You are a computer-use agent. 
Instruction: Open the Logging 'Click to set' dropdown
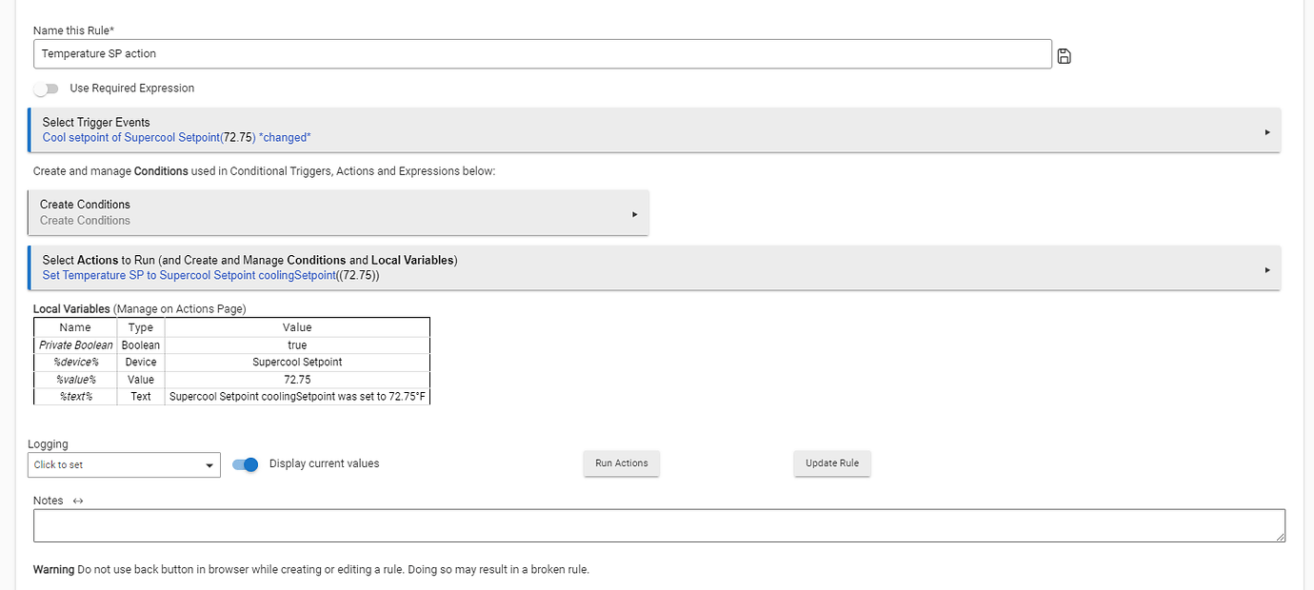point(124,465)
